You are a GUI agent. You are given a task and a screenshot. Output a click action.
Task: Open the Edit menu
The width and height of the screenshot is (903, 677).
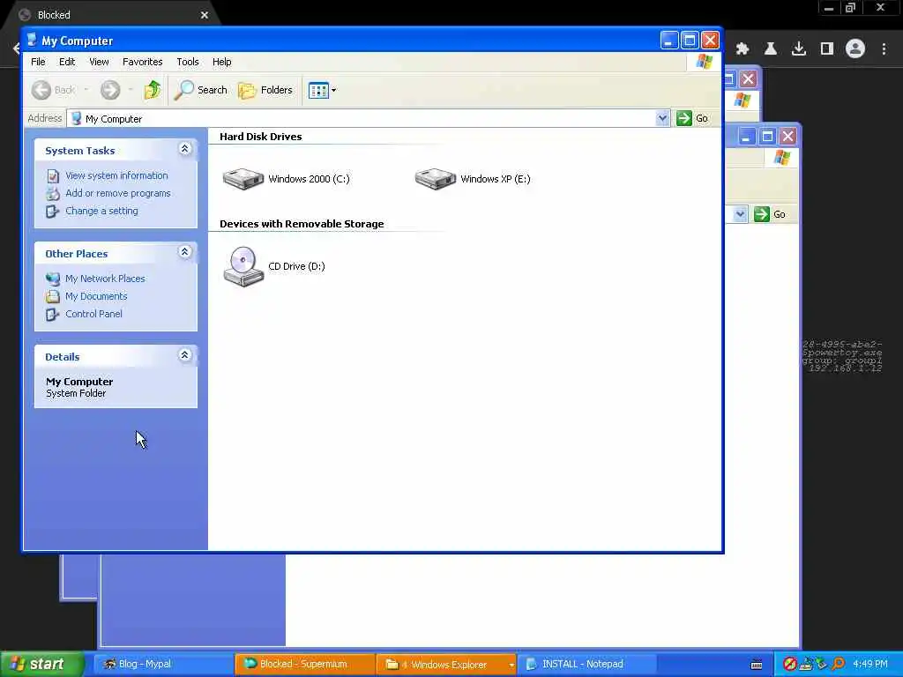67,62
